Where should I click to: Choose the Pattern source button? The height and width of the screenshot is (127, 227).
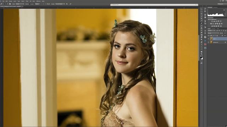pyautogui.click(x=37, y=4)
